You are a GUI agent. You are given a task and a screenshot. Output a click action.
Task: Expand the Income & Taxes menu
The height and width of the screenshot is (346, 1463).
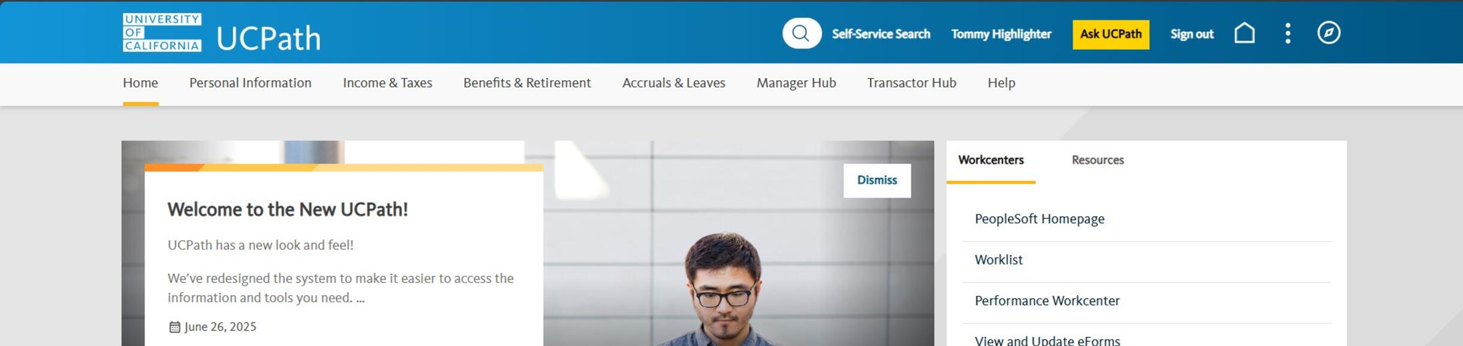pos(387,83)
